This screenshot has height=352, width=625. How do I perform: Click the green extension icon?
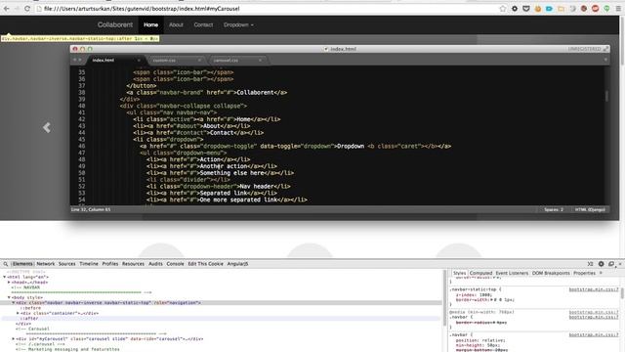[606, 9]
